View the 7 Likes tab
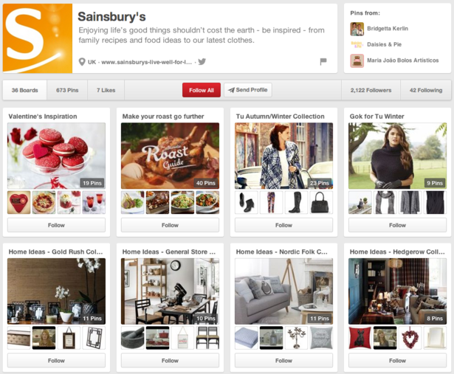Image resolution: width=454 pixels, height=374 pixels. tap(106, 90)
